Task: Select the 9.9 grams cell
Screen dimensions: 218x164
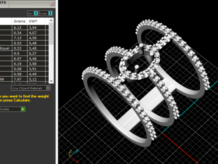Action: tap(20, 53)
